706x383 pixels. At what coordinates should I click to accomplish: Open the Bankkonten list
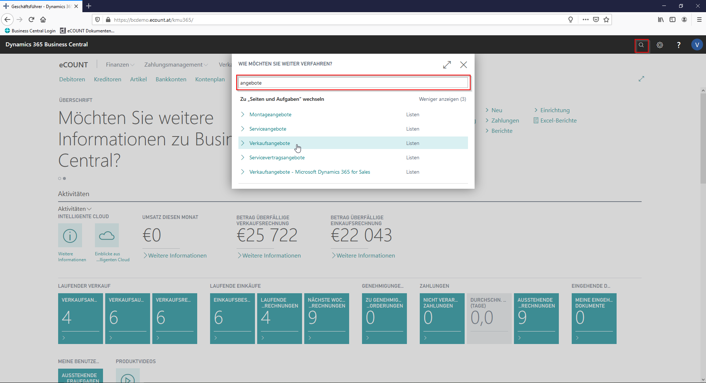(x=171, y=79)
